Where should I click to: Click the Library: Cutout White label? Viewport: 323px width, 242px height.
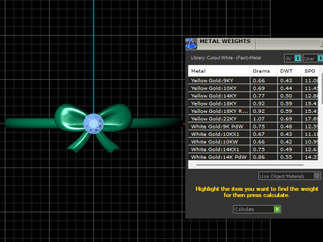(226, 58)
